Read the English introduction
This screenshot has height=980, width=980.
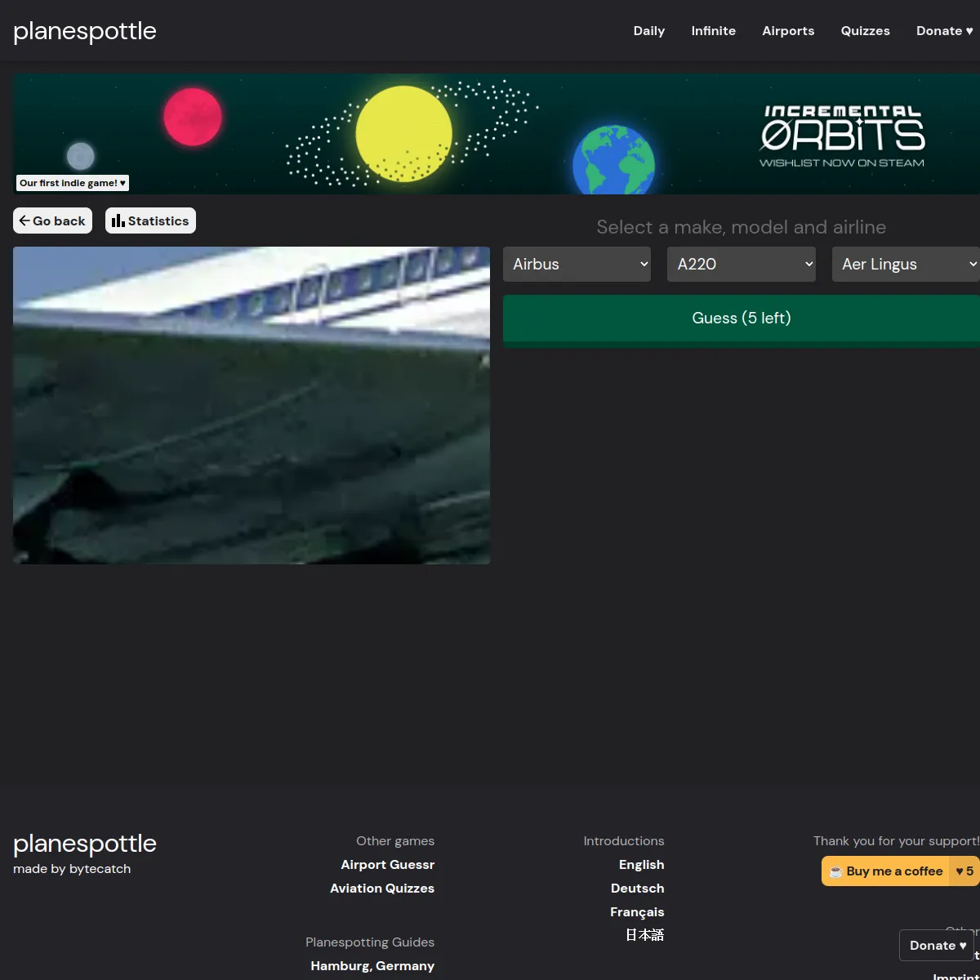coord(642,865)
